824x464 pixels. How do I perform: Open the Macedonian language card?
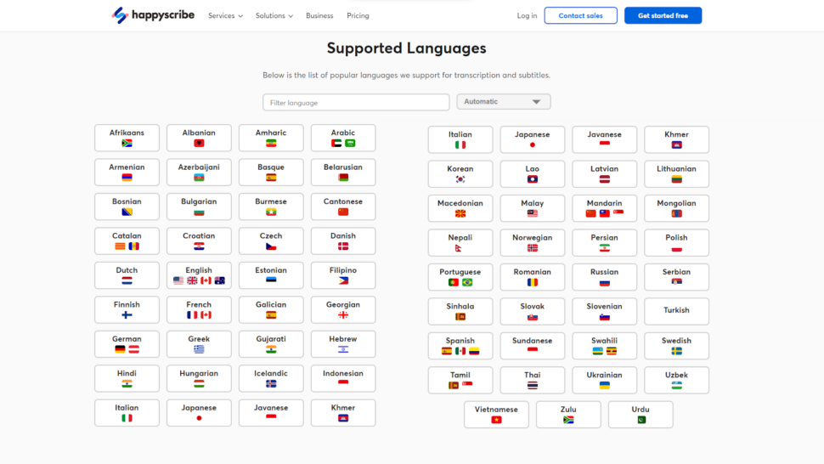[x=460, y=208]
